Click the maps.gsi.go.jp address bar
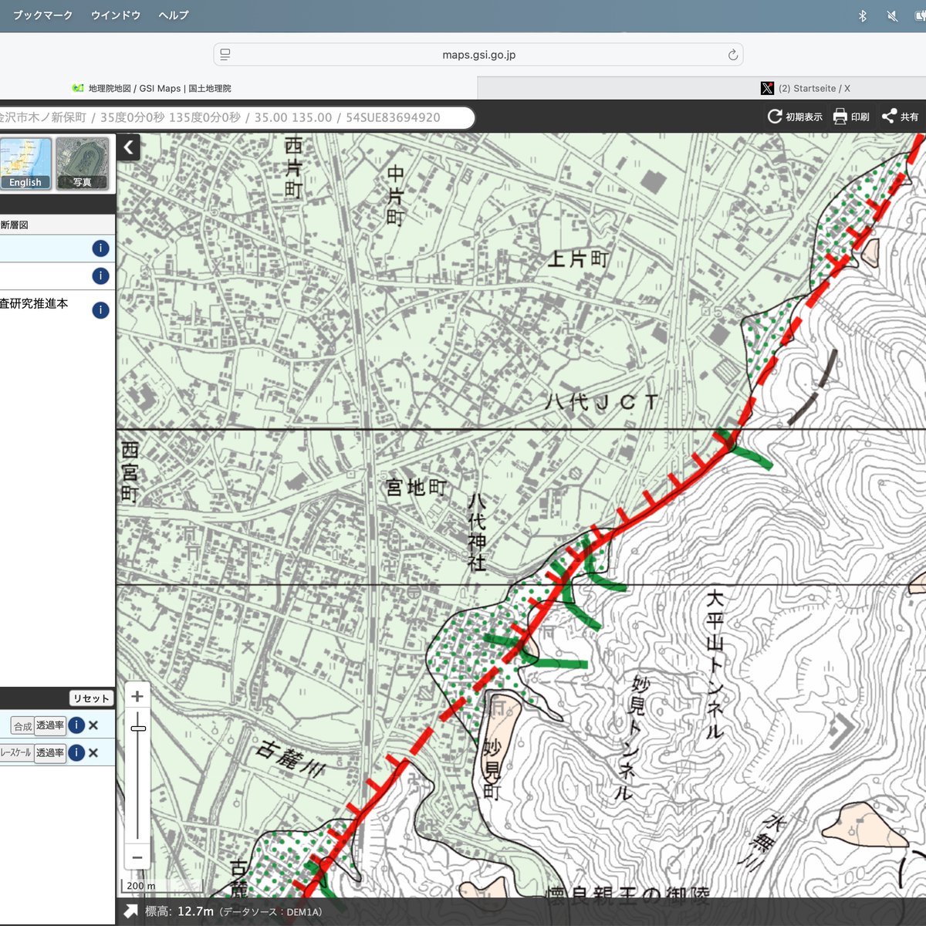This screenshot has height=926, width=926. click(478, 55)
